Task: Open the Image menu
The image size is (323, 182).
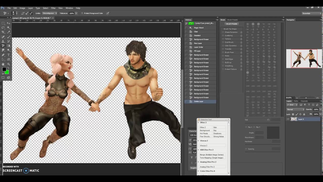Action: pos(22,8)
